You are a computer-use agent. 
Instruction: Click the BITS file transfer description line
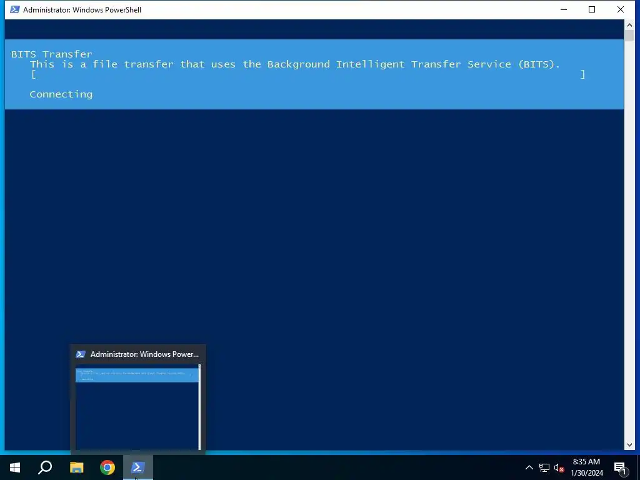(x=295, y=64)
